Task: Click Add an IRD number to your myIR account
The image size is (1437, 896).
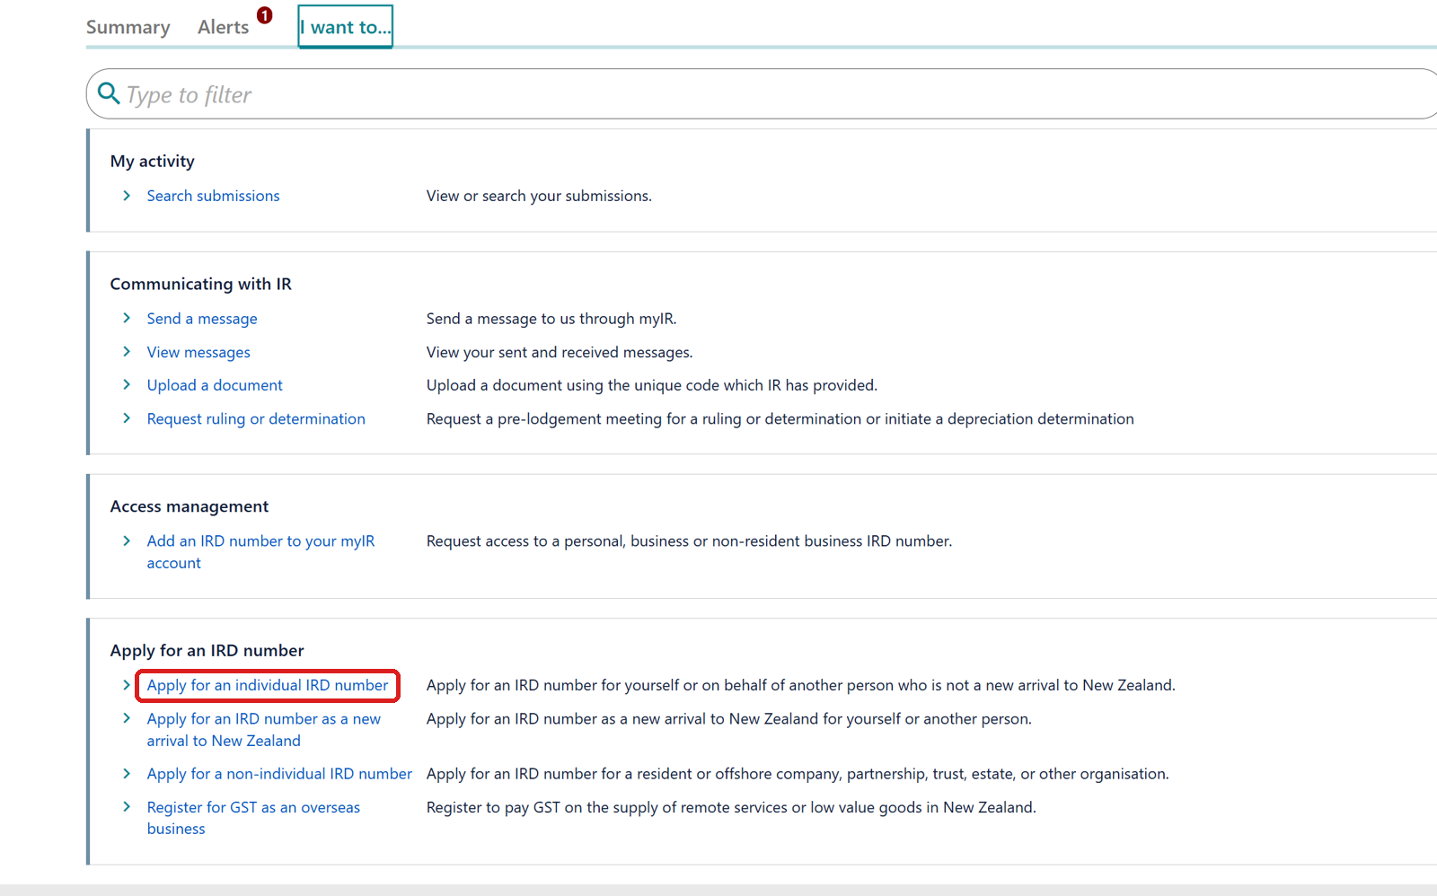Action: [260, 552]
